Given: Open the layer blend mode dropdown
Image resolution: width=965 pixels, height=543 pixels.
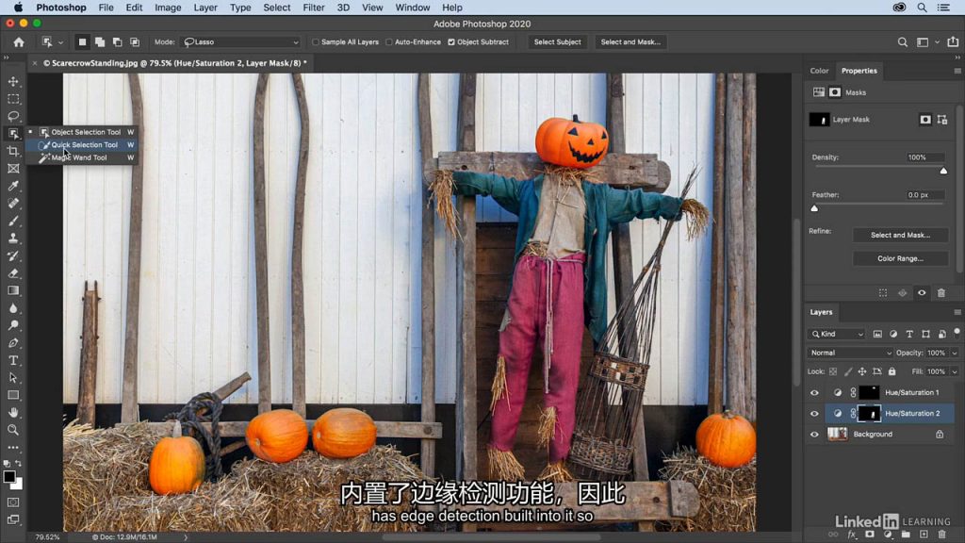Looking at the screenshot, I should [x=849, y=353].
